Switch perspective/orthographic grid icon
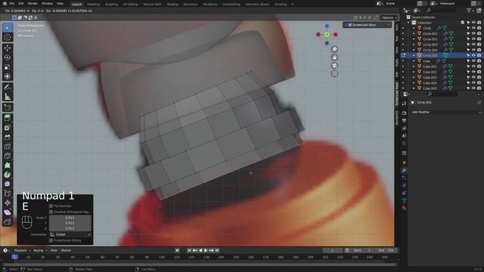This screenshot has width=484, height=272. click(x=334, y=74)
